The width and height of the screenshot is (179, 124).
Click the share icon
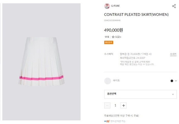(x=174, y=6)
